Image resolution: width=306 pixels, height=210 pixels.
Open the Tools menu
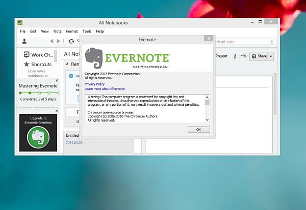click(87, 31)
